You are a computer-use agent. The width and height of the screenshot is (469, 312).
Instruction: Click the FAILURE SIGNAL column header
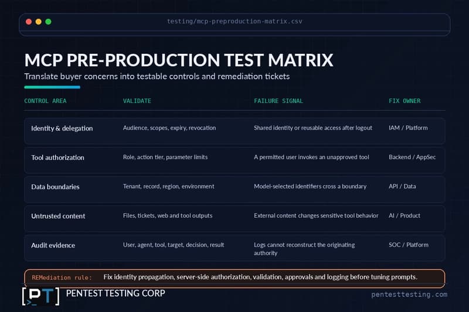[x=278, y=101]
